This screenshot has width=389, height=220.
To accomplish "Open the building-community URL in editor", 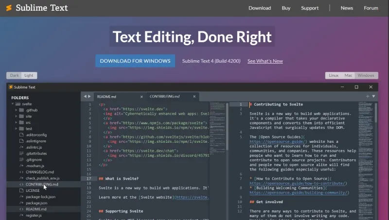I will point(299,193).
